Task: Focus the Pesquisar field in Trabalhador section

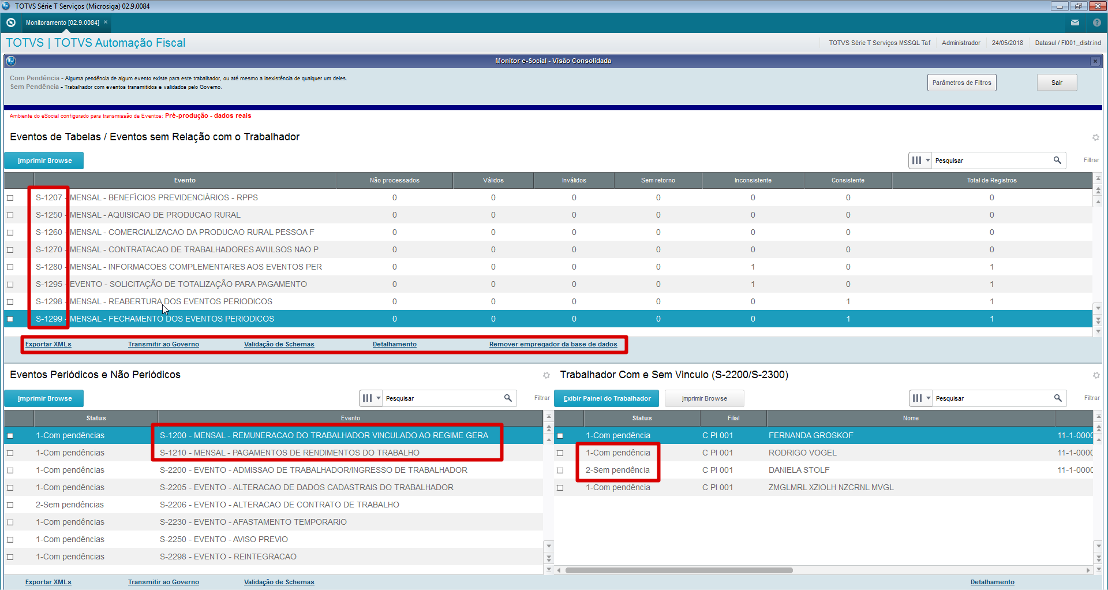Action: click(x=993, y=398)
